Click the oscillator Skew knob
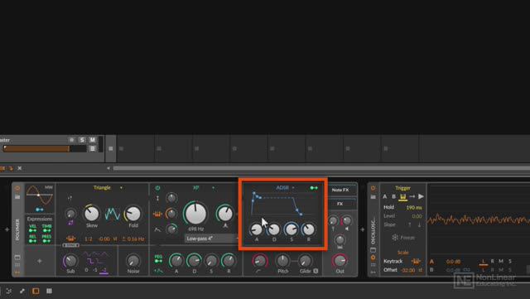Screen dimensions: 530x299 point(91,213)
